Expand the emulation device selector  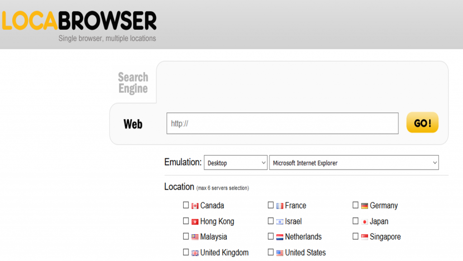235,163
